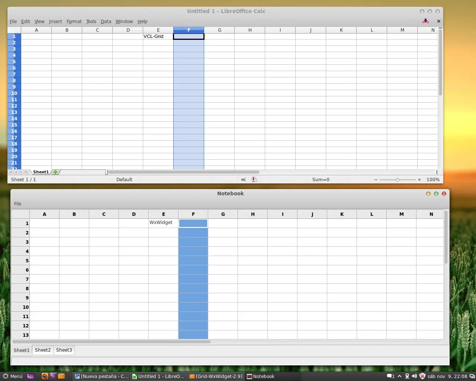Switch to the Sheet1 tab in Notebook window
The image size is (476, 381).
pyautogui.click(x=22, y=350)
